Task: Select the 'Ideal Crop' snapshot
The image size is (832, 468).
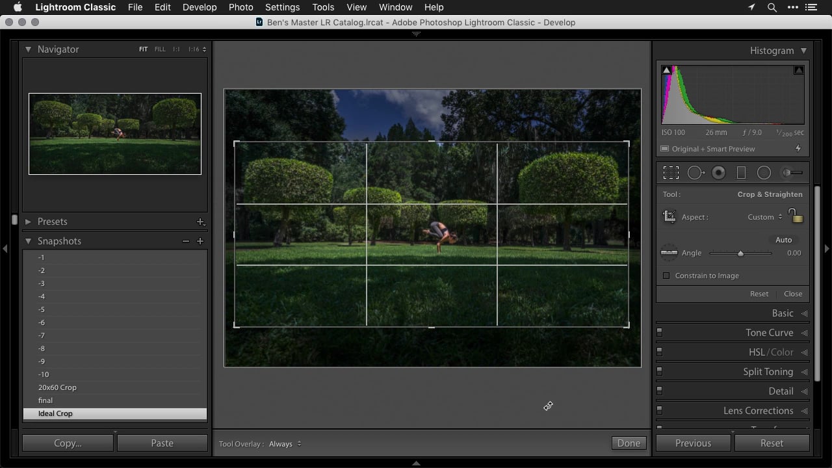Action: tap(115, 413)
